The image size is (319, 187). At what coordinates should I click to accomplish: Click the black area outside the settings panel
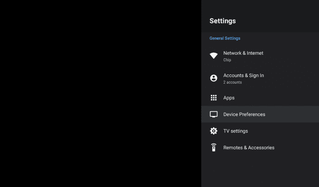coord(101,93)
